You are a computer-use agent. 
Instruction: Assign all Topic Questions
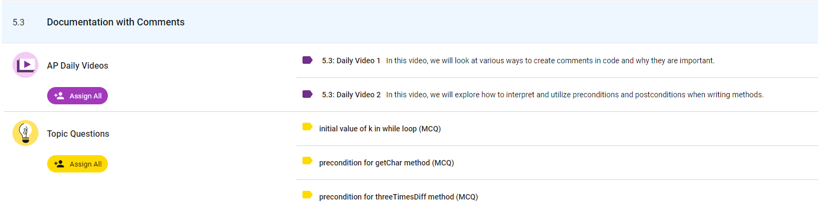78,164
